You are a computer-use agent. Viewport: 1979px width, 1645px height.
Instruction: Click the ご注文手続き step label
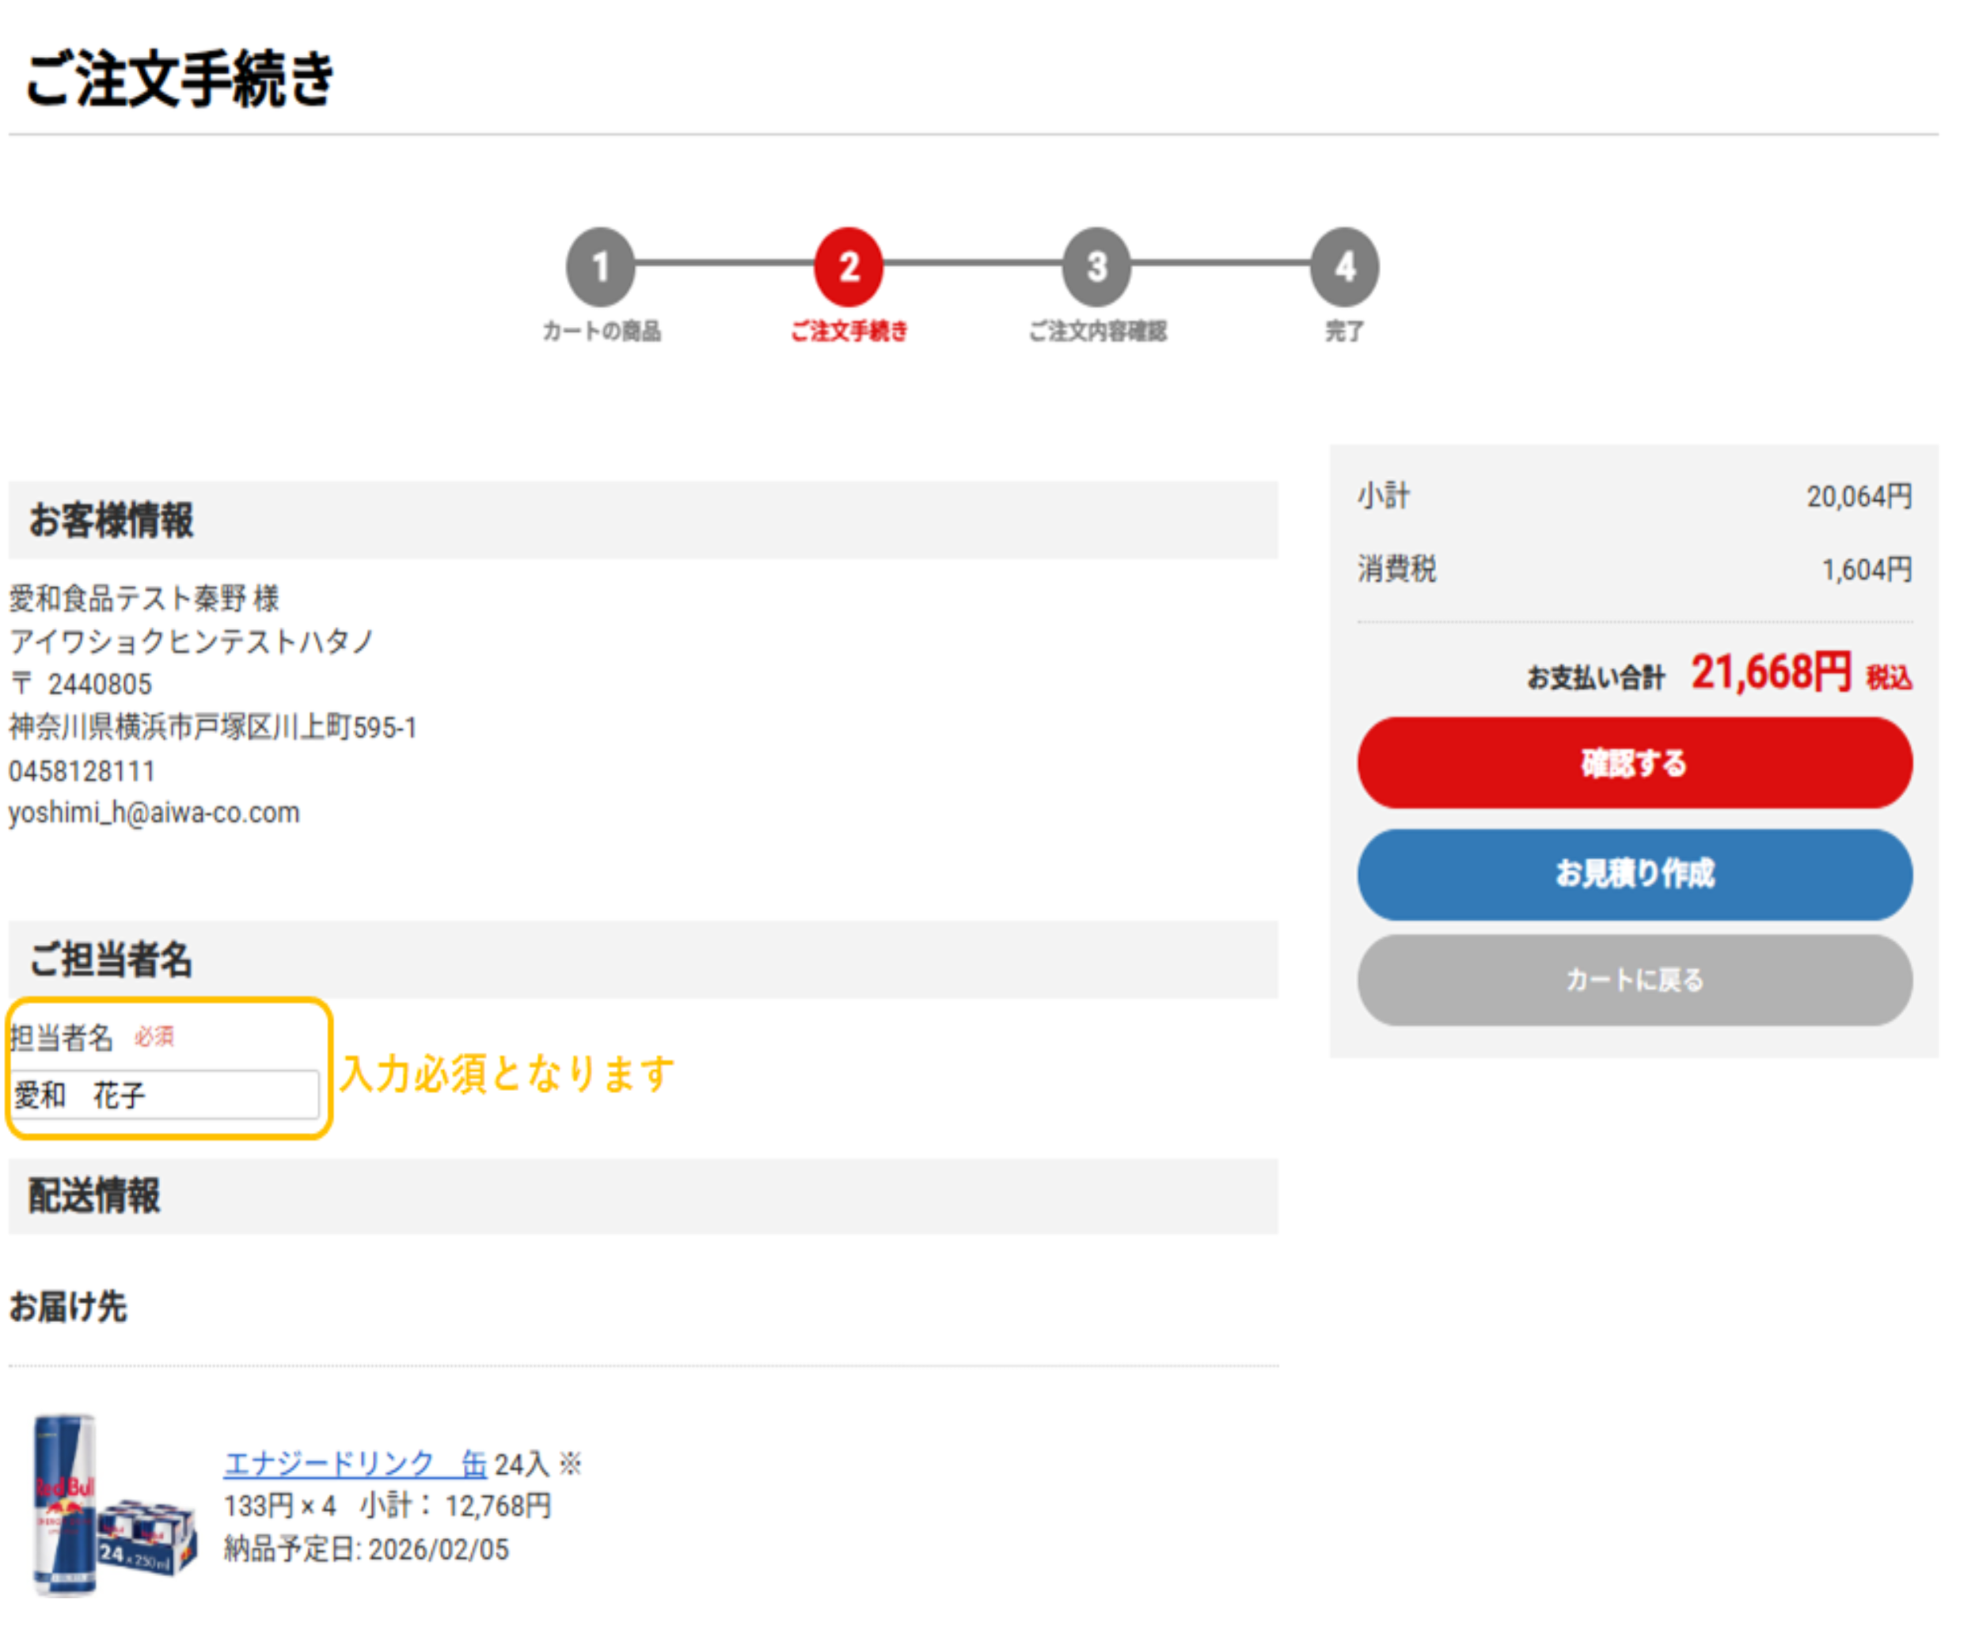point(848,331)
